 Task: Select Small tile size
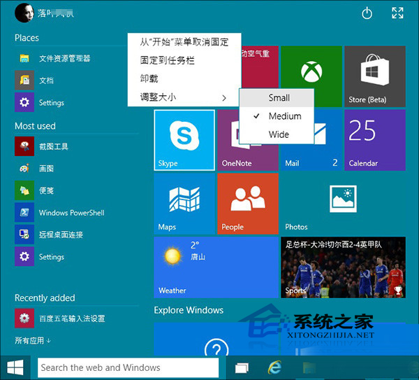(x=277, y=98)
